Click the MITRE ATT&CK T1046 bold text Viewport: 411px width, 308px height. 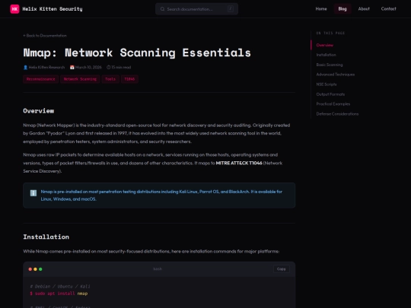coord(239,163)
